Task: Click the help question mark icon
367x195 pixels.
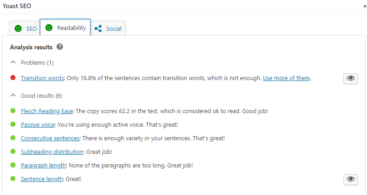Action: click(x=60, y=47)
